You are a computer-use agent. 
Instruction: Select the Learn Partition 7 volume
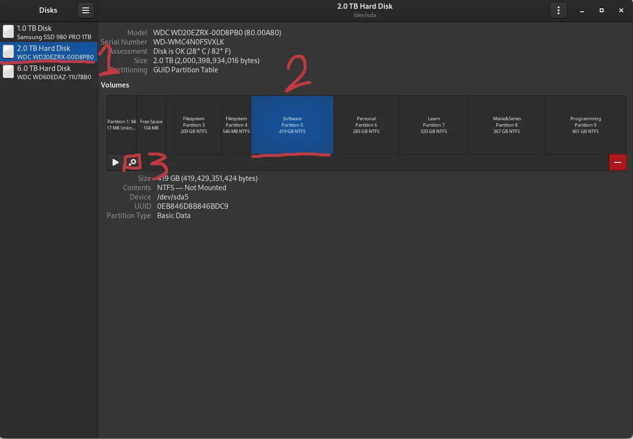point(434,125)
